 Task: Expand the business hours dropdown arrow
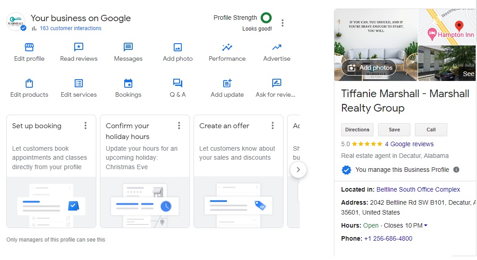pyautogui.click(x=426, y=225)
